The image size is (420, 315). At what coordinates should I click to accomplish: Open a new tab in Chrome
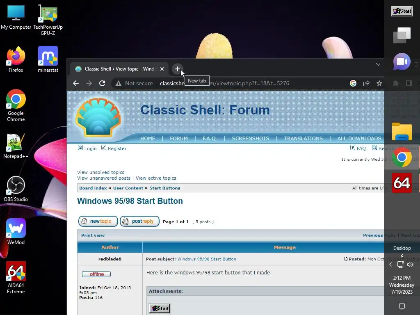click(x=177, y=69)
